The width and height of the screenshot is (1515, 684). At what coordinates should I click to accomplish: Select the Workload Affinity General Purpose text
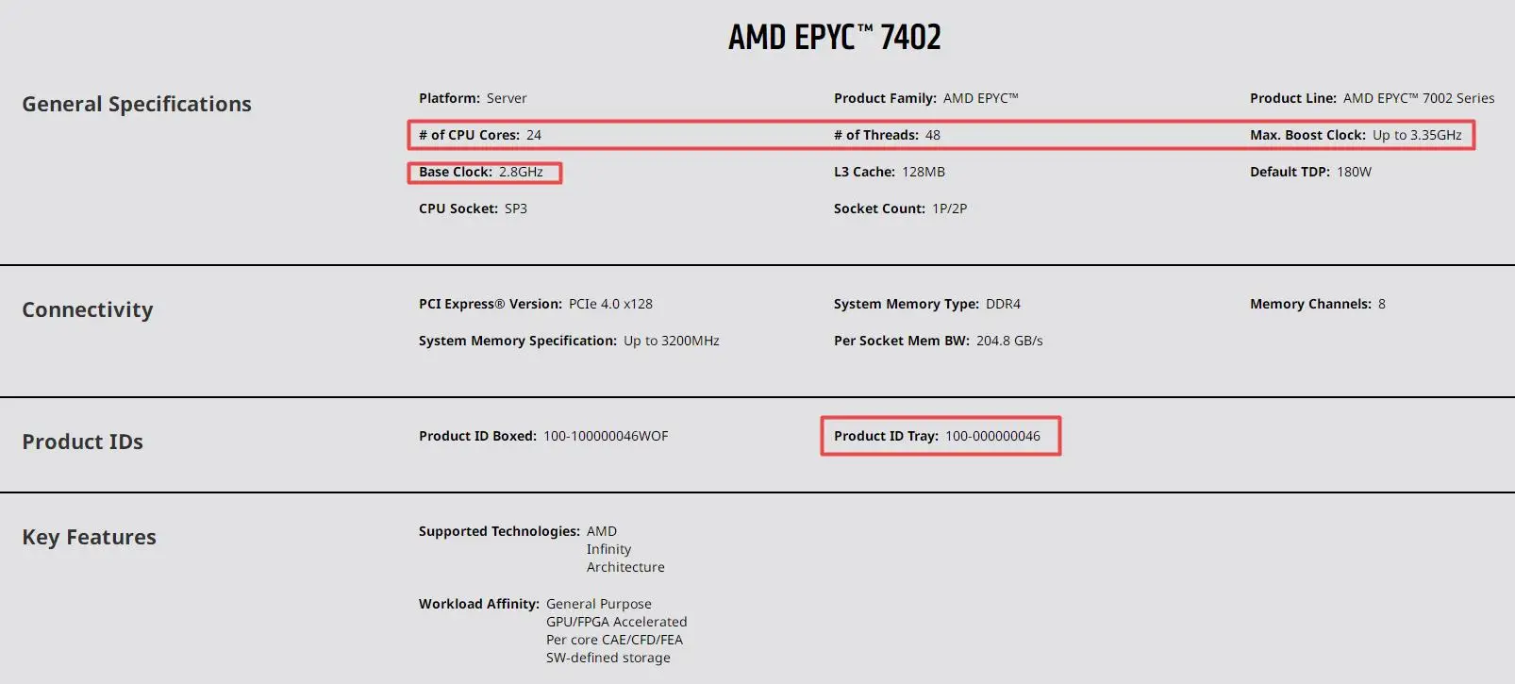(599, 604)
